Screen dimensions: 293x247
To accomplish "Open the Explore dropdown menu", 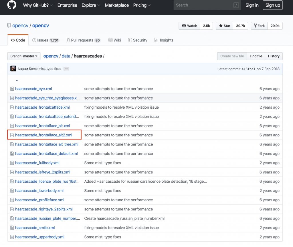I will (91, 5).
